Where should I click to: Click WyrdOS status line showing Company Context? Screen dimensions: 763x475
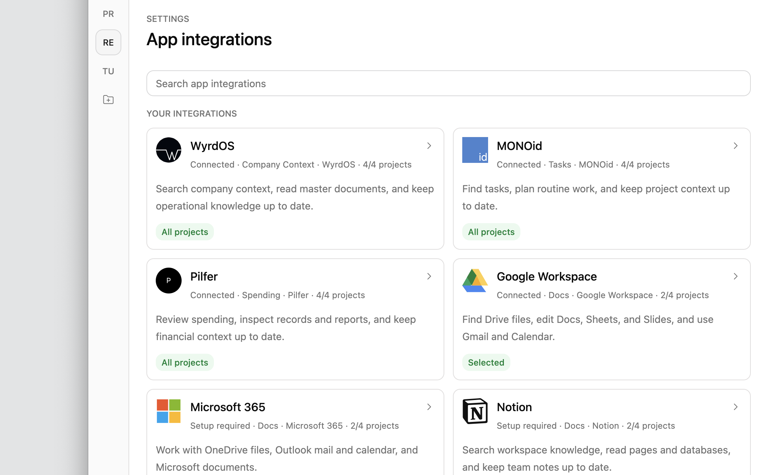(x=301, y=164)
